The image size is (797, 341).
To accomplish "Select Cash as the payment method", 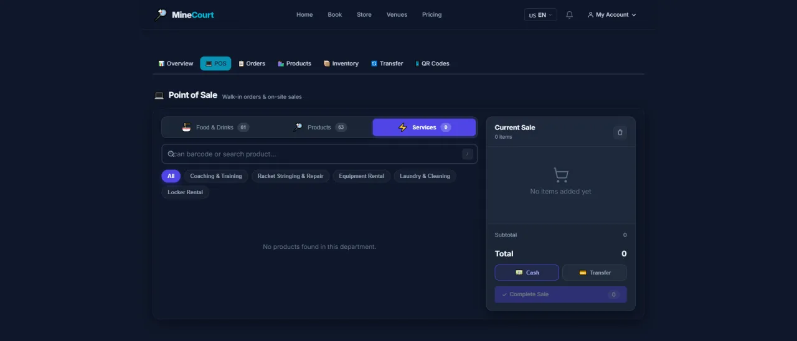I will coord(527,273).
